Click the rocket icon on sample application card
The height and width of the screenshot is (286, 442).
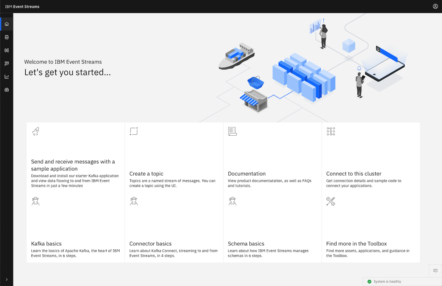(36, 131)
